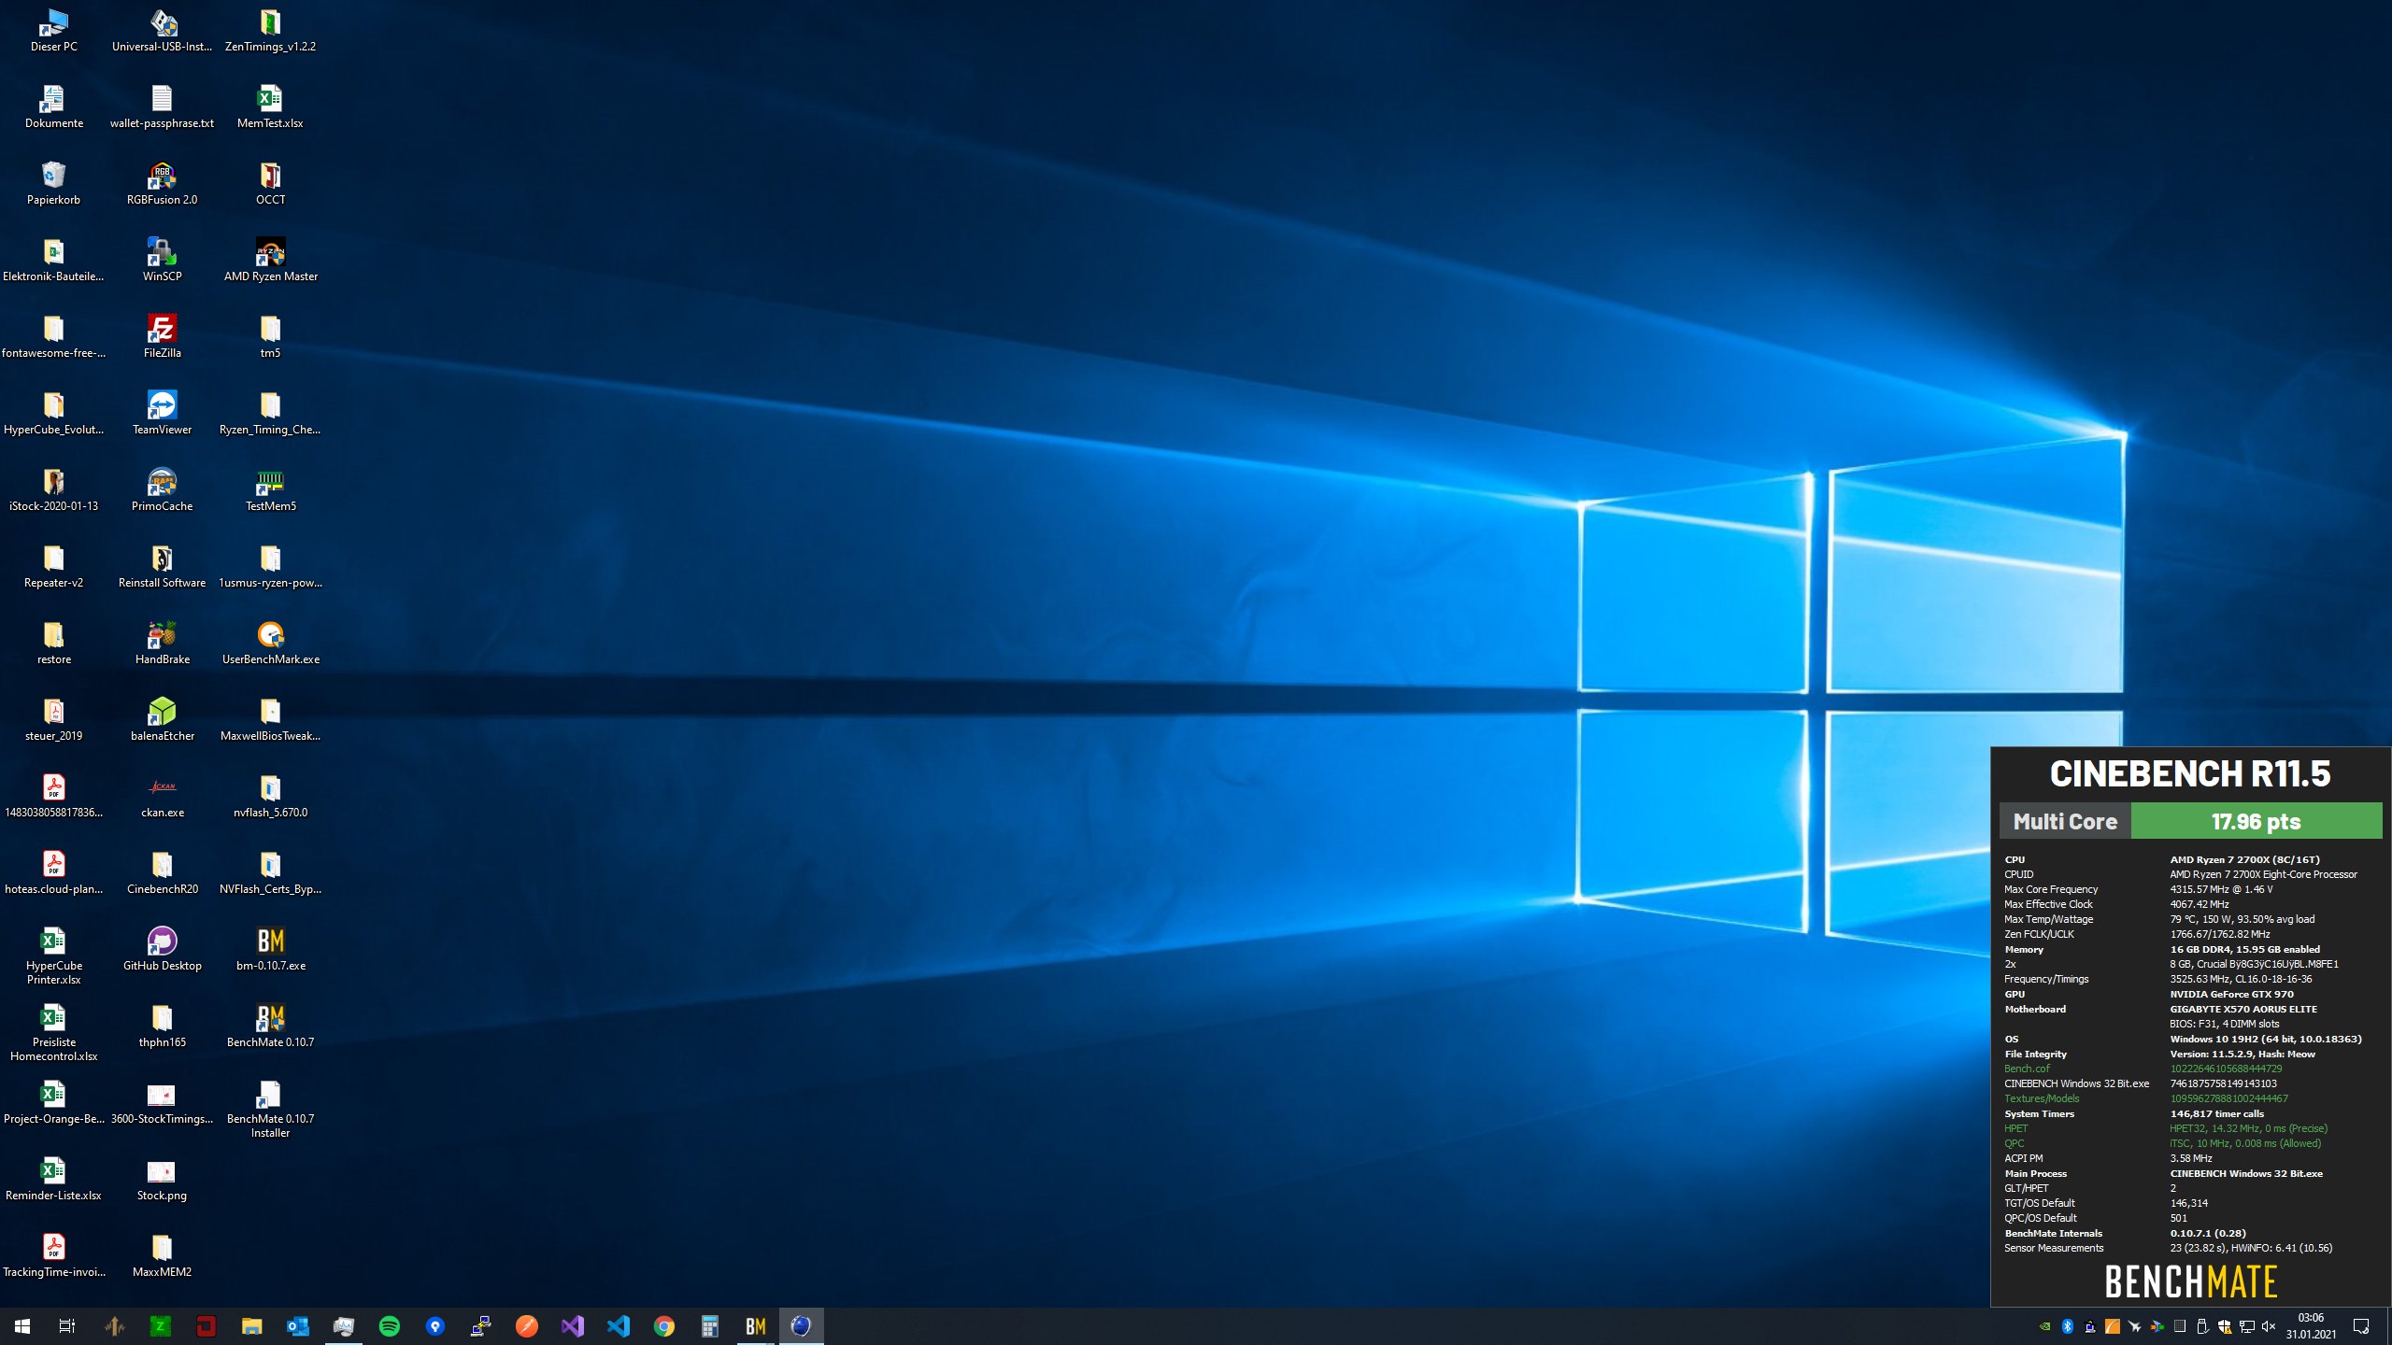Select the MemTest.xlsx spreadsheet icon
Image resolution: width=2392 pixels, height=1345 pixels.
pyautogui.click(x=270, y=106)
